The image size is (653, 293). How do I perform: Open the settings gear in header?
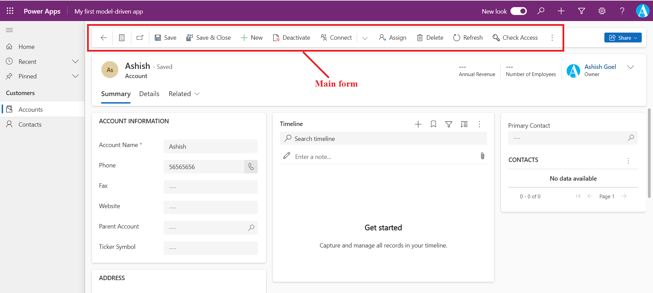point(602,11)
